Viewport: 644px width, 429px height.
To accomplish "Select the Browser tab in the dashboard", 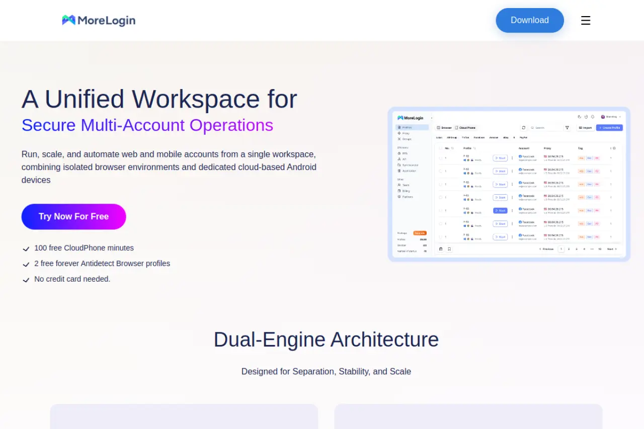I will click(x=444, y=128).
